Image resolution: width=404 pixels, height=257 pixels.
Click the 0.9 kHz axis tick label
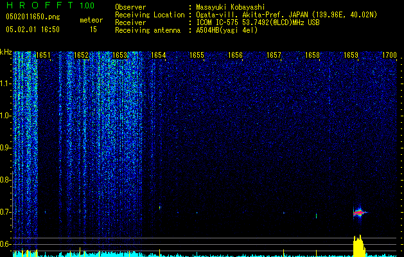coord(5,148)
